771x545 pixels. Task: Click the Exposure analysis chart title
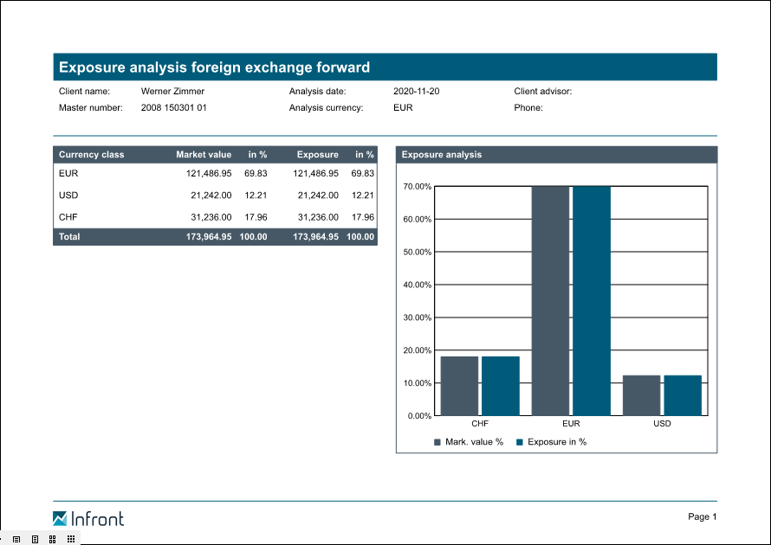[x=442, y=155]
